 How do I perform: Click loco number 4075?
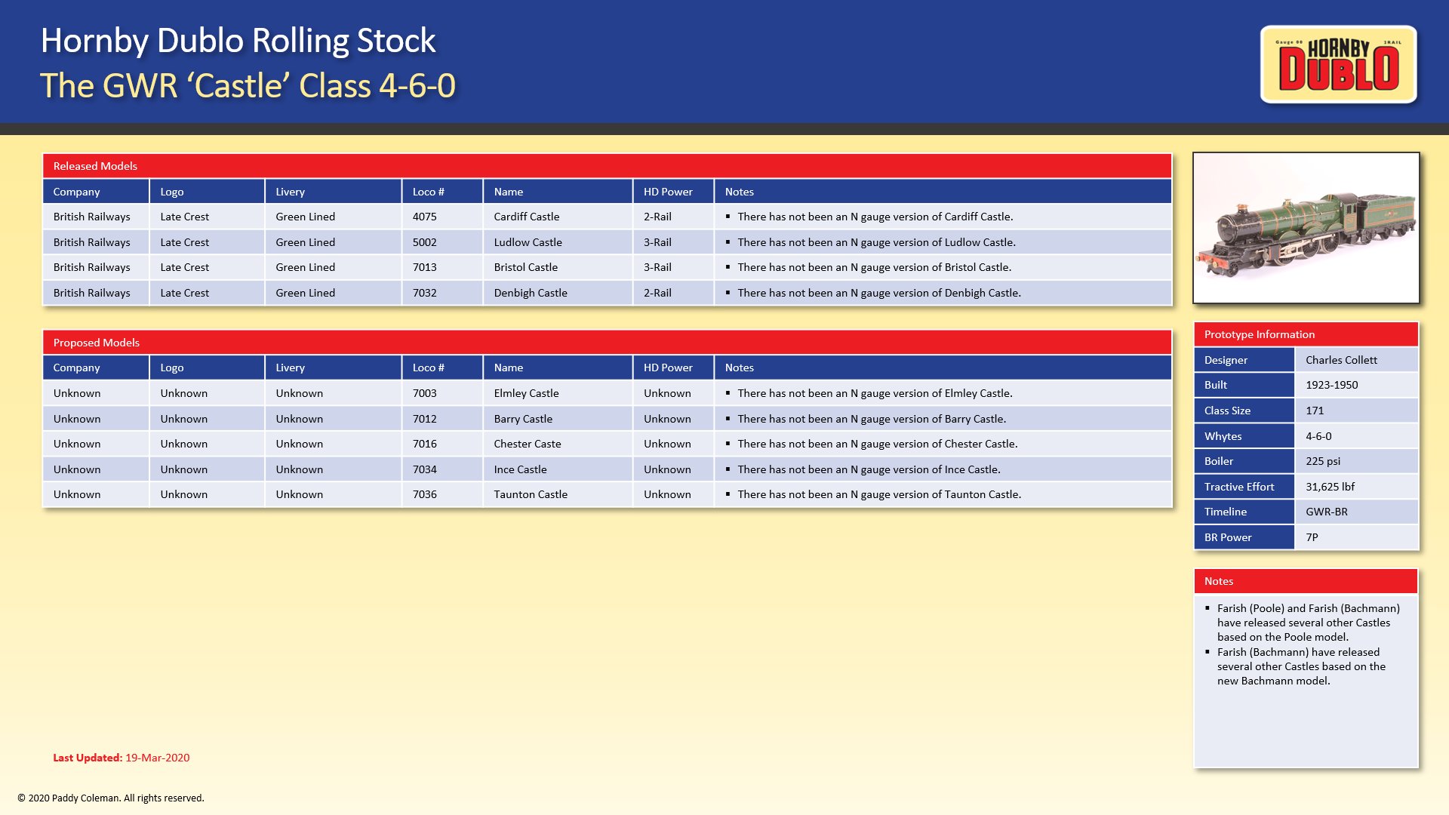pos(424,217)
